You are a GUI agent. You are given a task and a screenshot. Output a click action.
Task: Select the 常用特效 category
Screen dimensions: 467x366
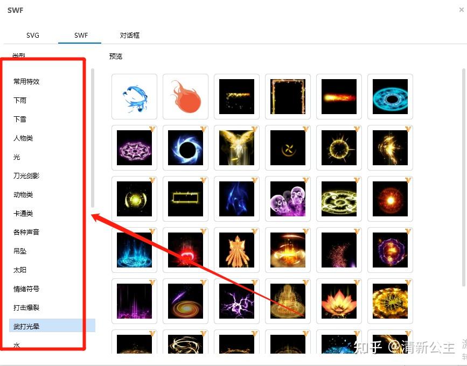(26, 81)
